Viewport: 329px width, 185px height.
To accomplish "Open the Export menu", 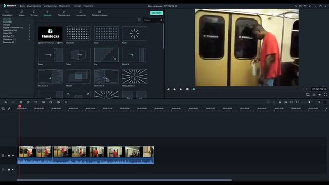I will (77, 6).
